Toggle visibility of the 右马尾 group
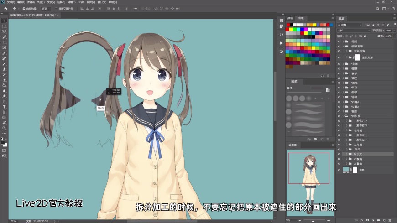 point(339,130)
